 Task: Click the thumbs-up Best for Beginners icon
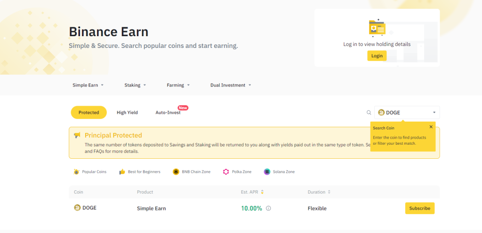[x=122, y=171]
